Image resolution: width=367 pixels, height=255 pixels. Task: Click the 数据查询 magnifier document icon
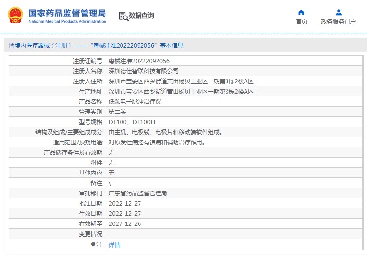coord(123,16)
